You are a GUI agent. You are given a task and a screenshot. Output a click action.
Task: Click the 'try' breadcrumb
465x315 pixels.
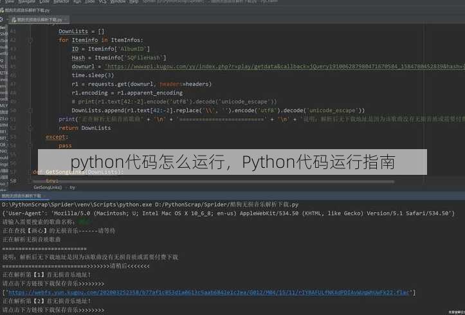coord(73,187)
